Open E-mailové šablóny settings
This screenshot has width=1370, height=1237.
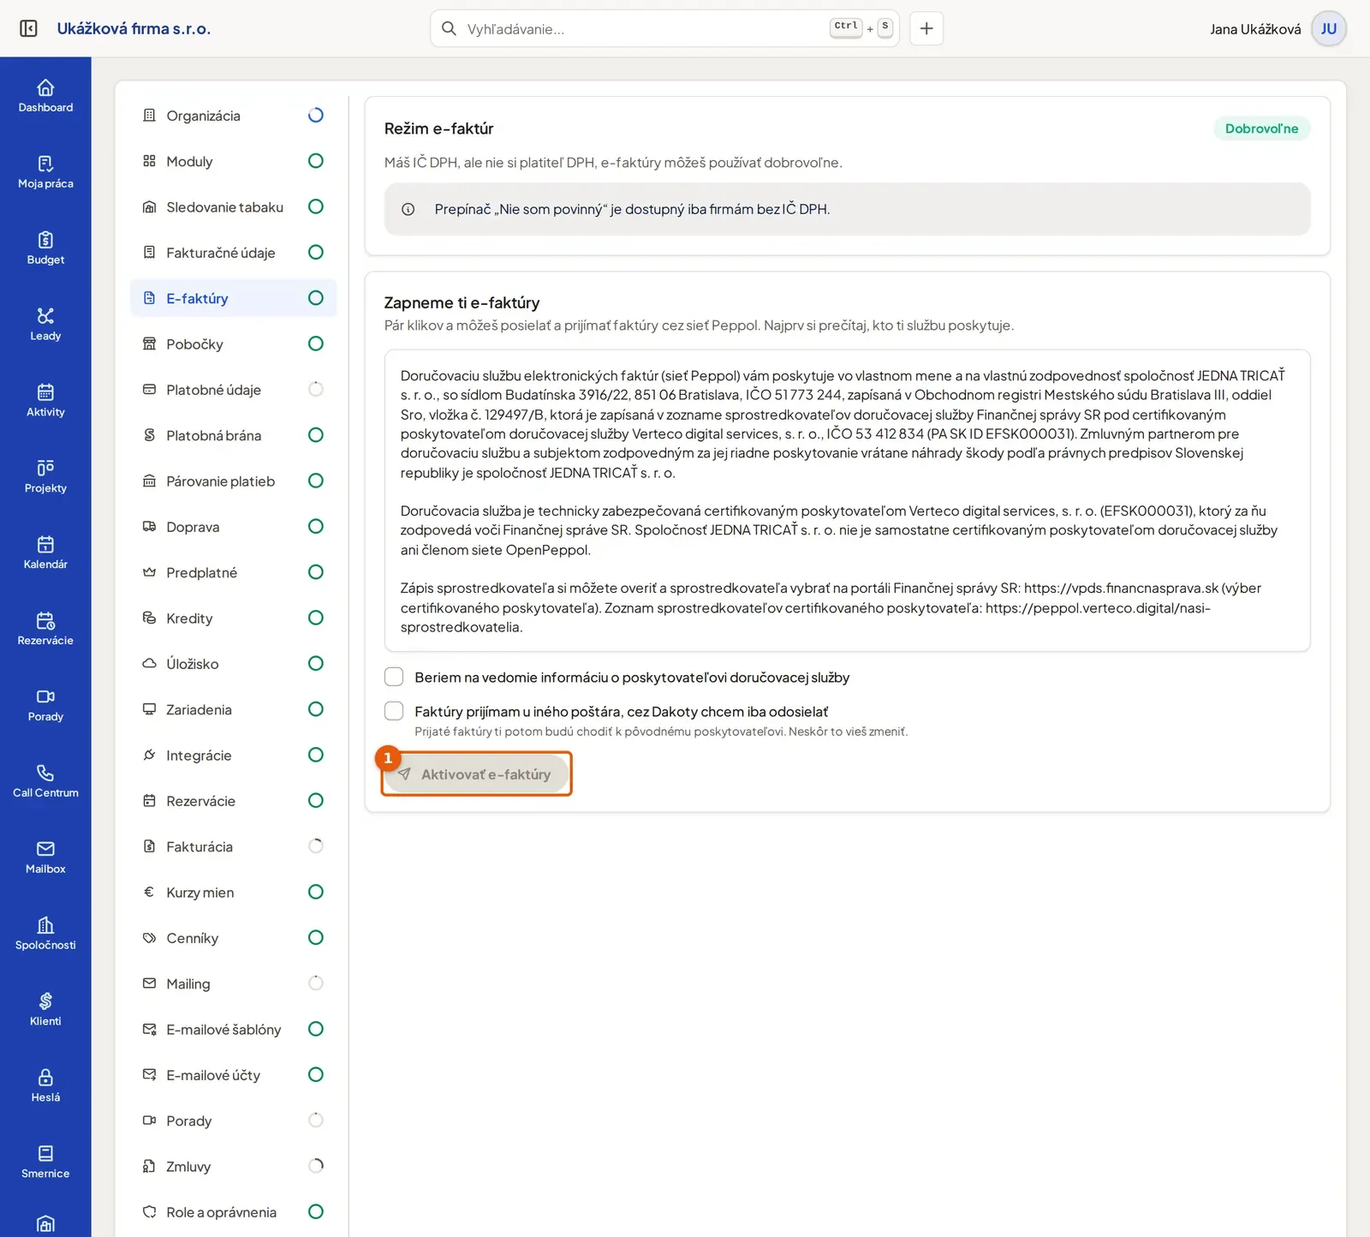[x=233, y=1029]
